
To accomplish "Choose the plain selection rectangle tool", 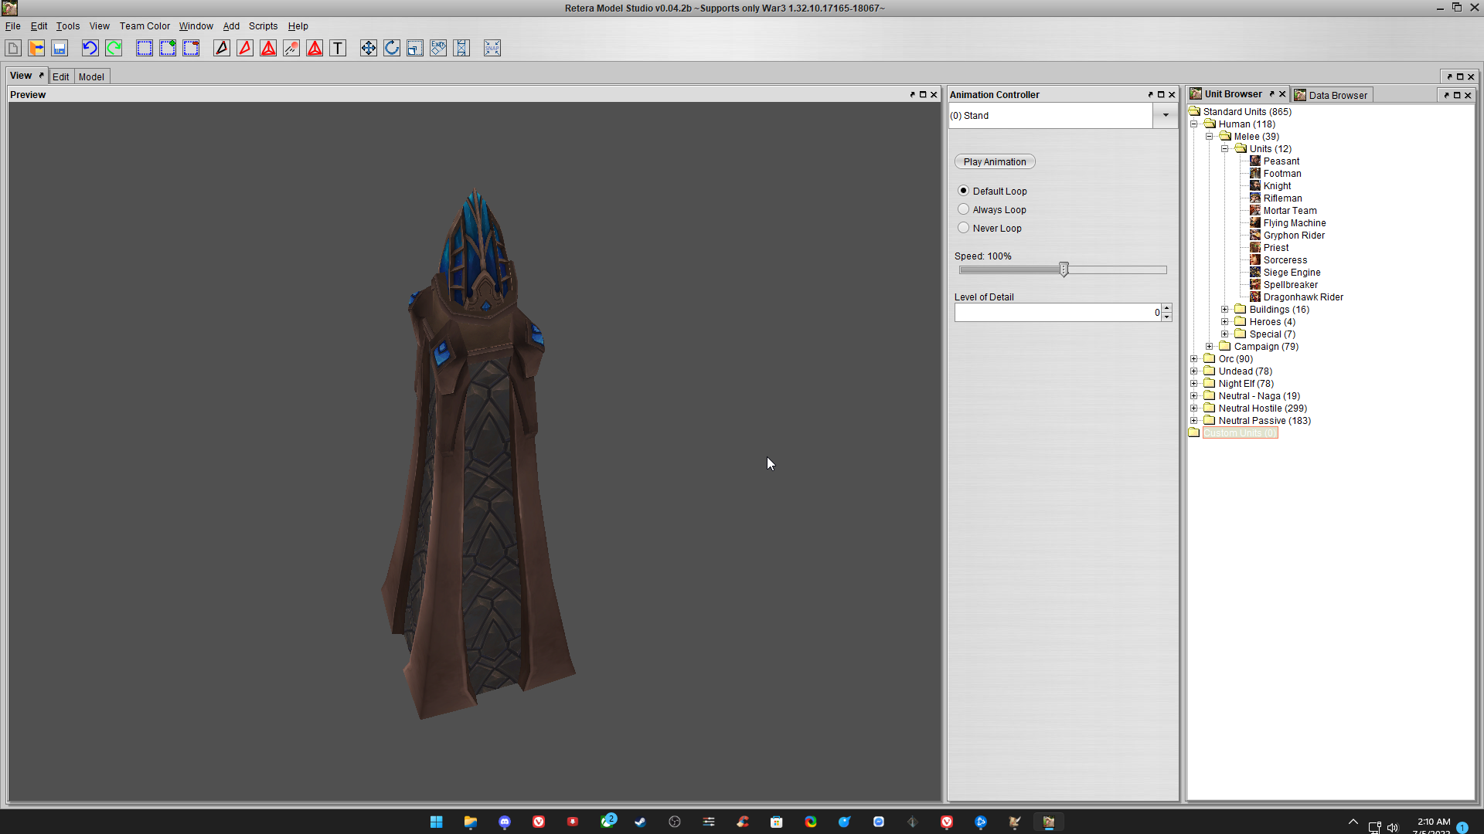I will pyautogui.click(x=145, y=48).
